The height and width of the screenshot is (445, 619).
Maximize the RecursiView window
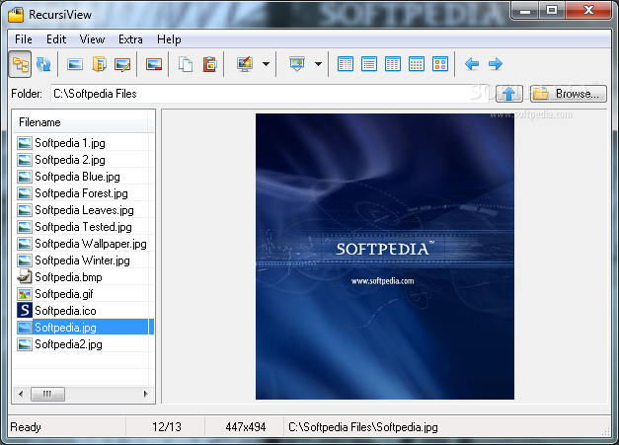click(552, 10)
